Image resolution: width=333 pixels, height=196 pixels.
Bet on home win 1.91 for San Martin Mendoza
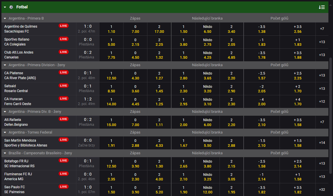click(x=111, y=143)
